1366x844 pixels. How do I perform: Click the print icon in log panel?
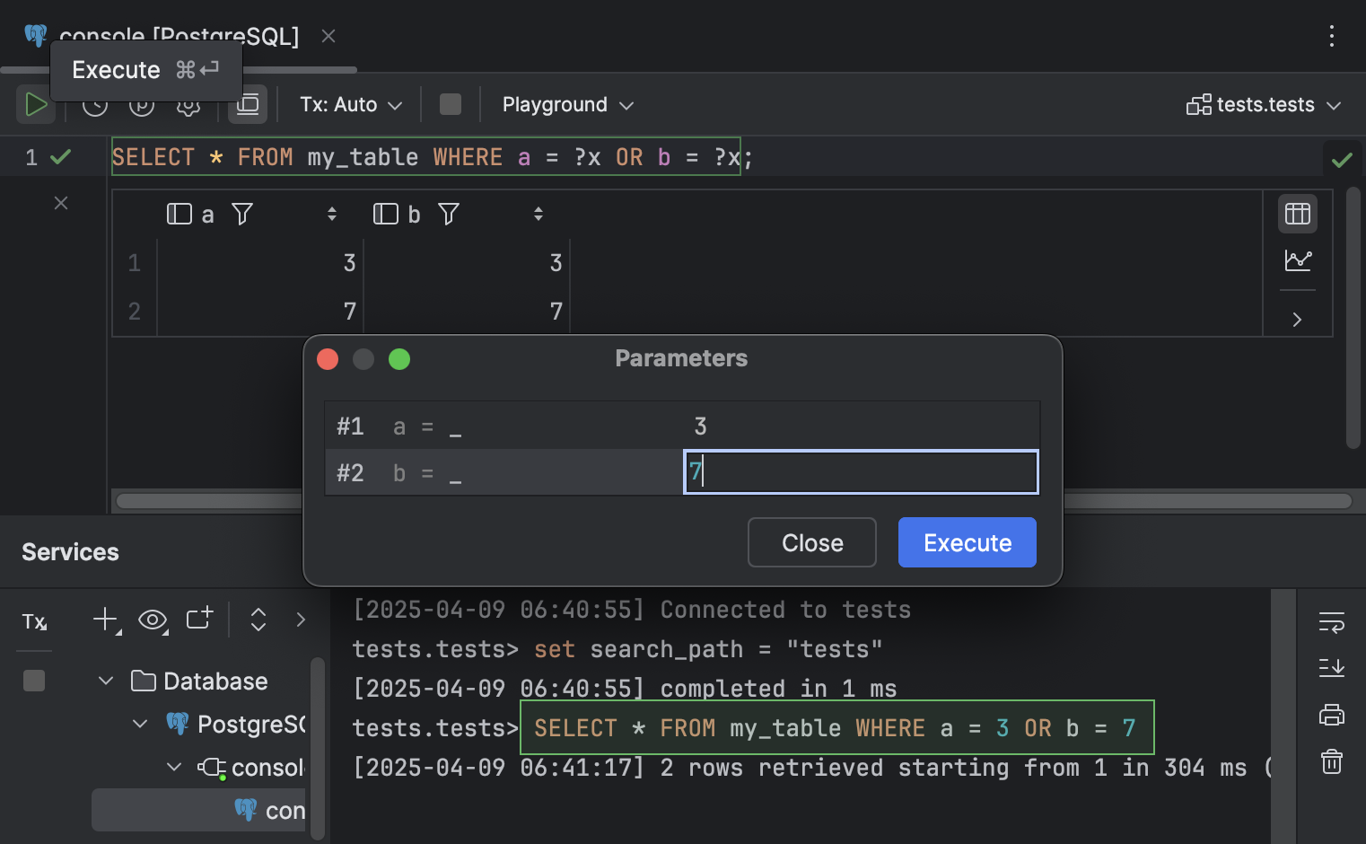click(x=1331, y=715)
